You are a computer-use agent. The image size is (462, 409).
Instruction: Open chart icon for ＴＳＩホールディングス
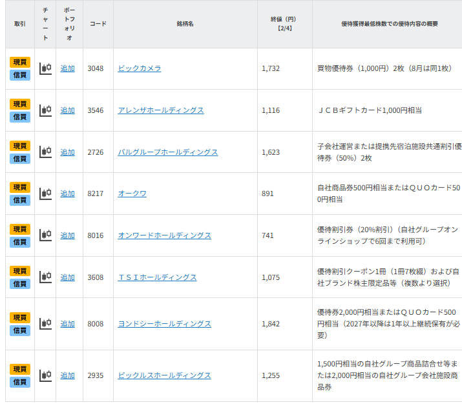[45, 277]
